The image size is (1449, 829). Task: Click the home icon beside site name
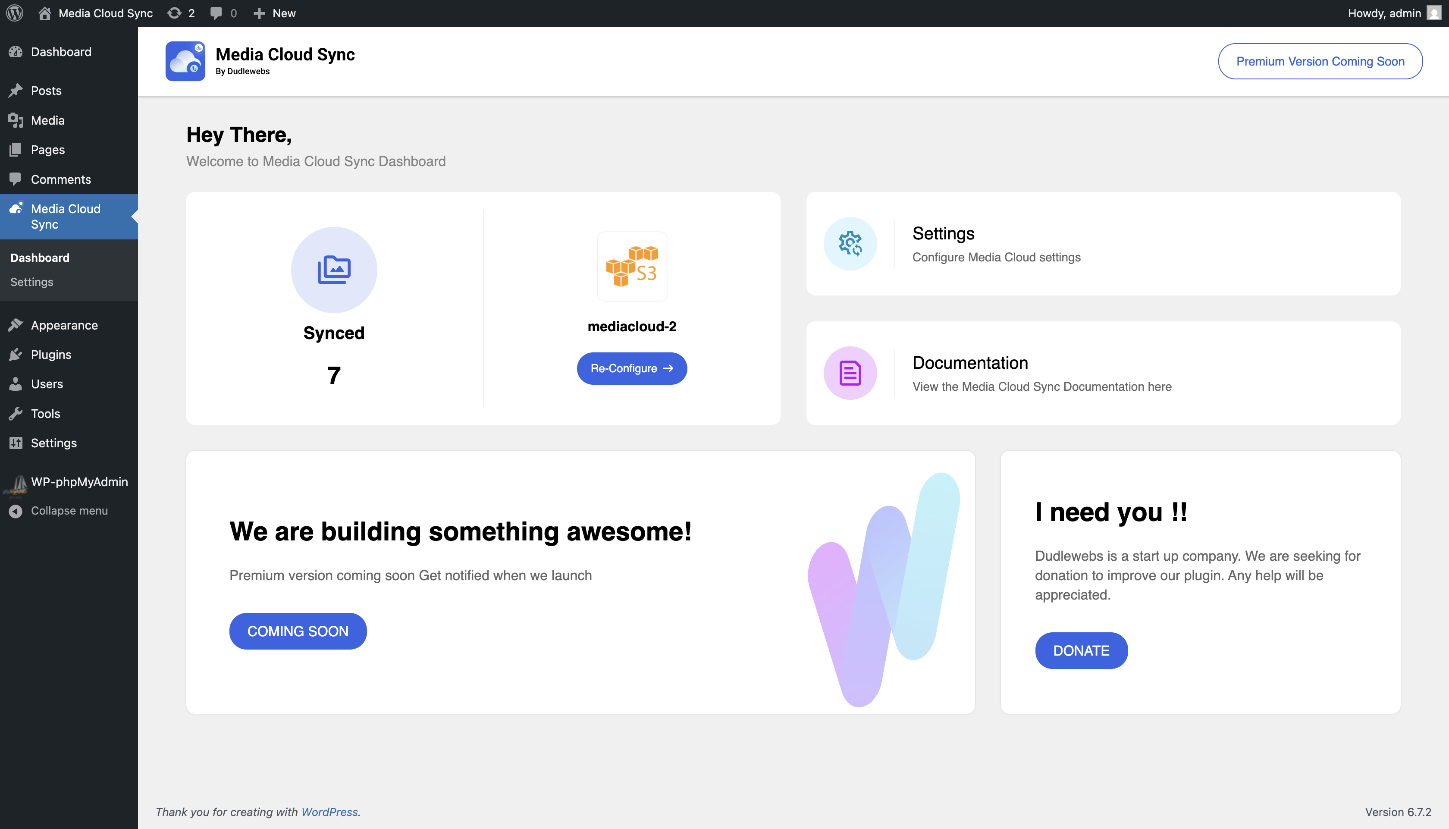[x=44, y=13]
